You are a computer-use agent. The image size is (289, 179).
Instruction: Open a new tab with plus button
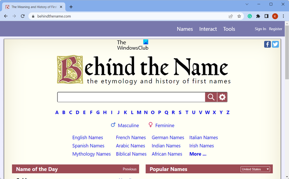tap(71, 7)
